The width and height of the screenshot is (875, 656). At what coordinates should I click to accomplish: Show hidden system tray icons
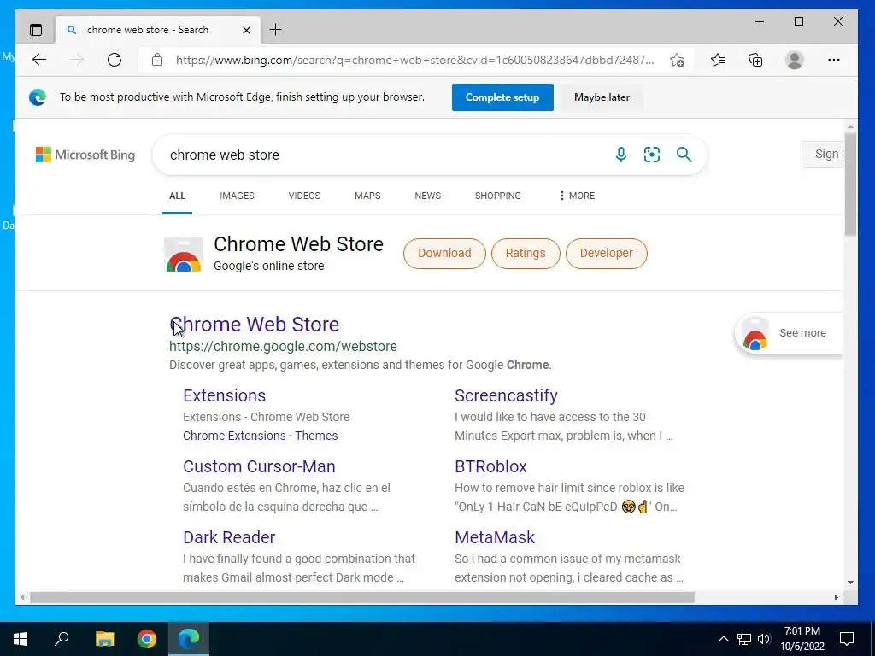(x=723, y=639)
